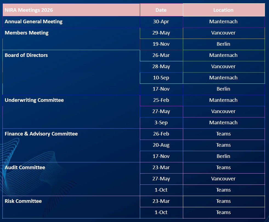
Task: Select the Teams cell next to 20-Aug
Action: [223, 145]
